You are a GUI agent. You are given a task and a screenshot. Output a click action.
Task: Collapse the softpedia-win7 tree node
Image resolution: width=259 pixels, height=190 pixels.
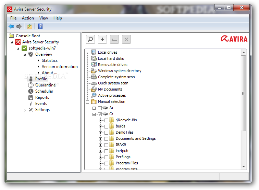[x=18, y=49]
